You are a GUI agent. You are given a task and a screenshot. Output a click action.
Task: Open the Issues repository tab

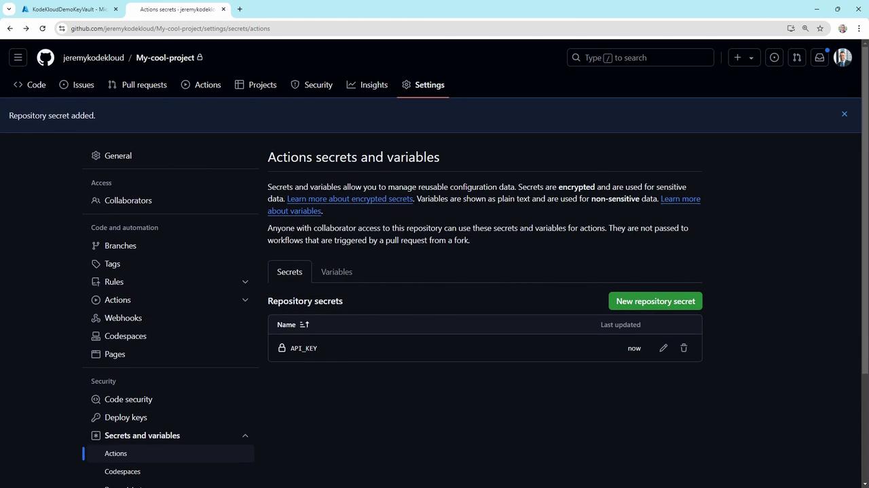pos(77,85)
